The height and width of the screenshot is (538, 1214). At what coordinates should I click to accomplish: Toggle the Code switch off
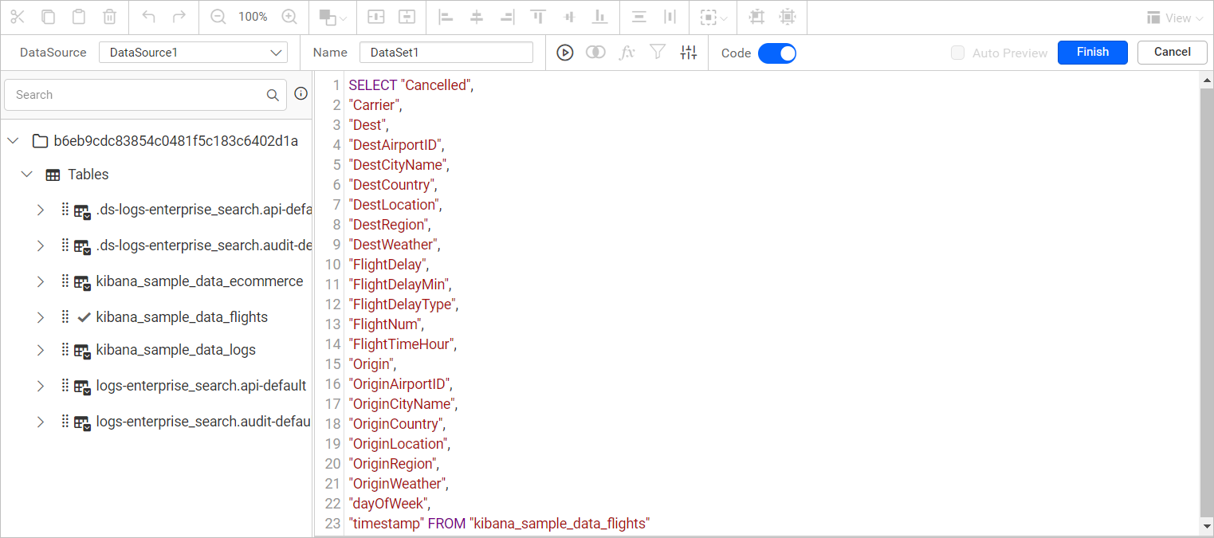[x=776, y=53]
